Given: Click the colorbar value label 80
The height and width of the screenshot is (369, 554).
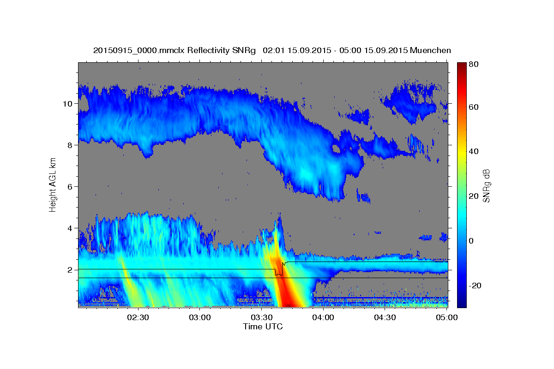Looking at the screenshot, I should (473, 65).
